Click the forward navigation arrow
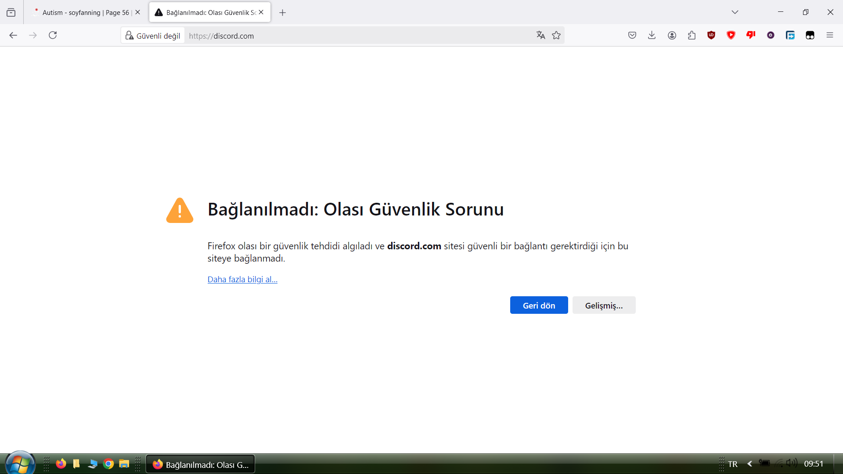The width and height of the screenshot is (843, 474). 33,35
